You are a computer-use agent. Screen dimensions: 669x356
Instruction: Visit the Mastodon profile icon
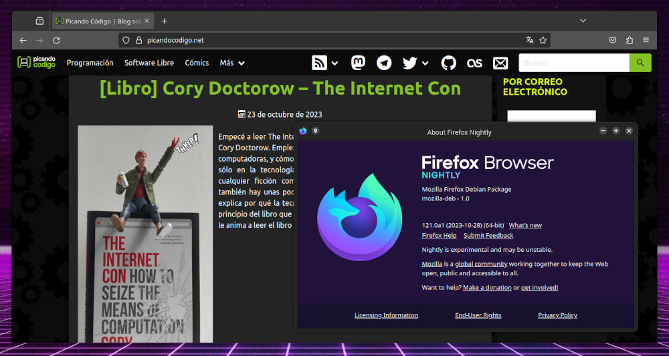click(358, 63)
